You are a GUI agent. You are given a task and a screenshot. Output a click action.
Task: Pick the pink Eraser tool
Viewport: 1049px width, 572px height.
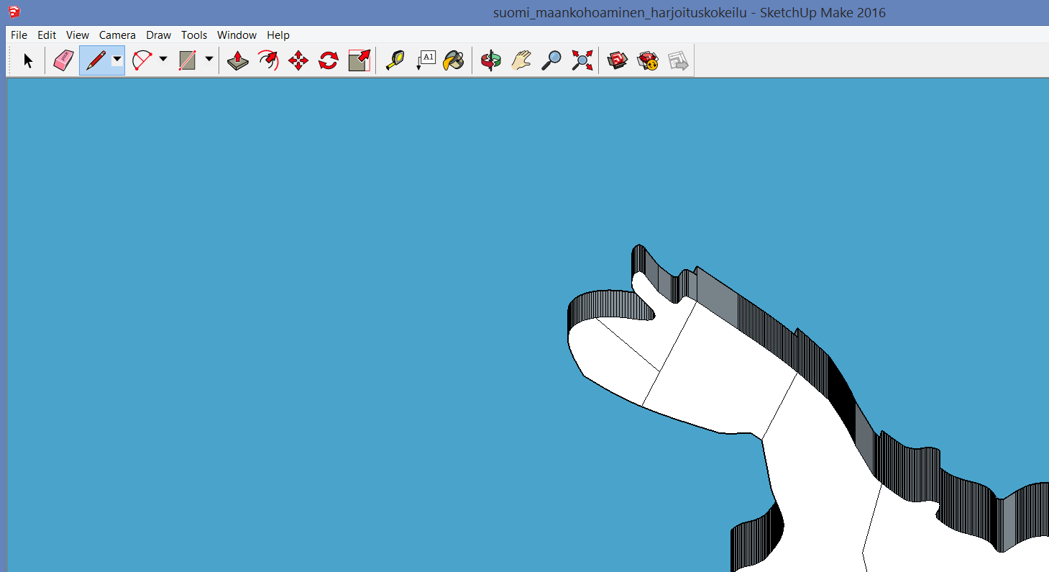click(x=63, y=60)
